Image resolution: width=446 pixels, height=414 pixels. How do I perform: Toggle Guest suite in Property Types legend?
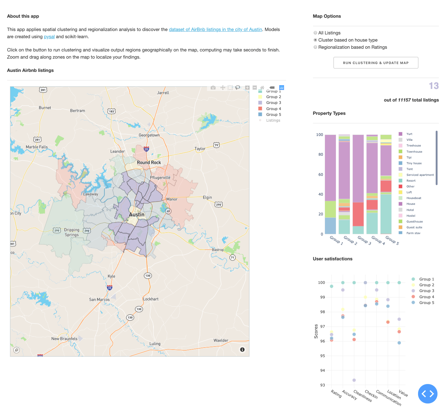414,227
